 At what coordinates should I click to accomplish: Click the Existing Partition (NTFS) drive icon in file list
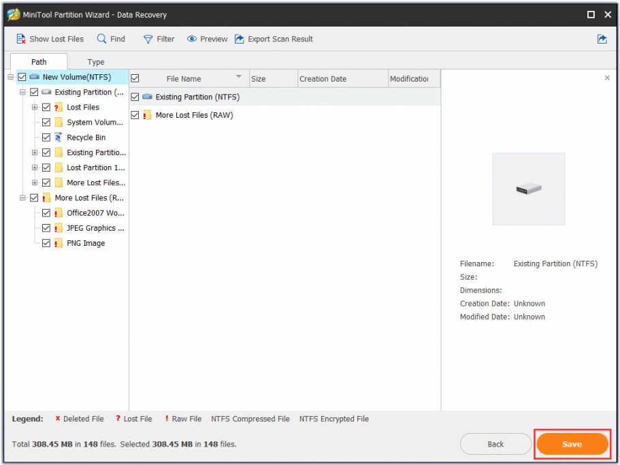tap(148, 97)
